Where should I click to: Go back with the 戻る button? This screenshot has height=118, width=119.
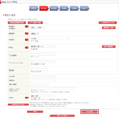pyautogui.click(x=35, y=112)
